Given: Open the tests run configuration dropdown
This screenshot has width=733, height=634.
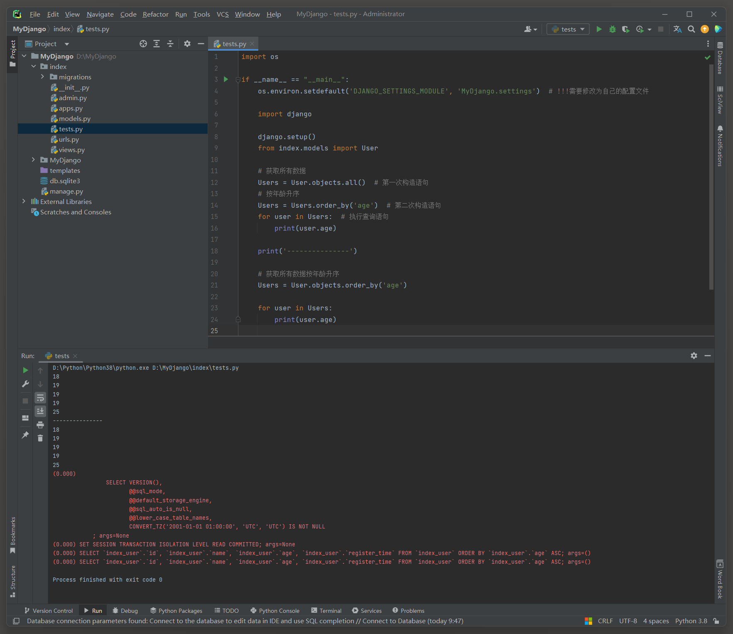Looking at the screenshot, I should click(568, 29).
